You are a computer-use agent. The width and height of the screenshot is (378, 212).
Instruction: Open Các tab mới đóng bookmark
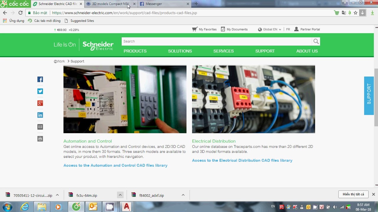44,21
